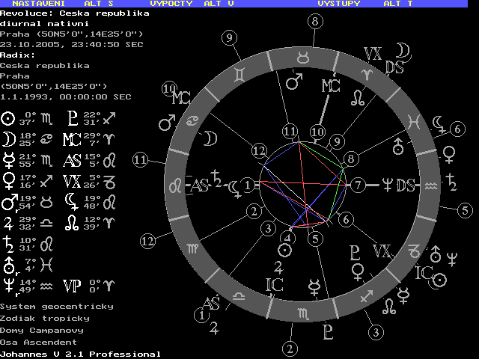Screen dimensions: 479x359
Task: Click the 'Domy Campanovy' house system text
Action: pos(42,330)
